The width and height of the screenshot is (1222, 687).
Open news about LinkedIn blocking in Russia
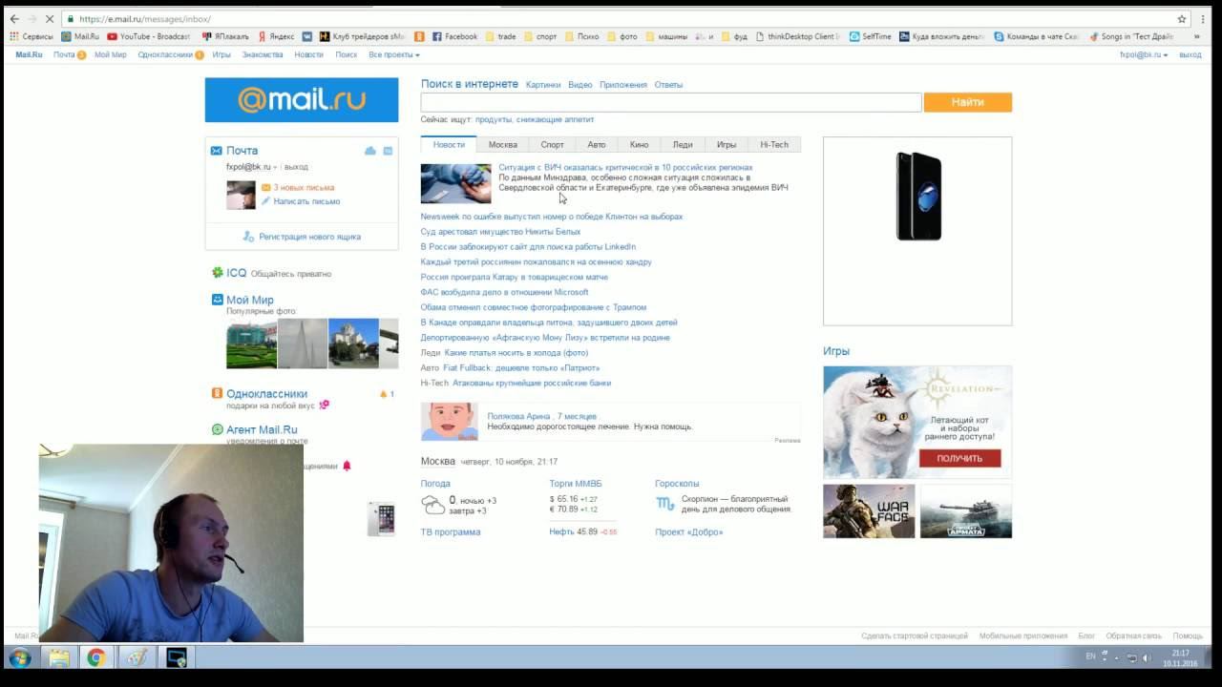click(x=528, y=247)
